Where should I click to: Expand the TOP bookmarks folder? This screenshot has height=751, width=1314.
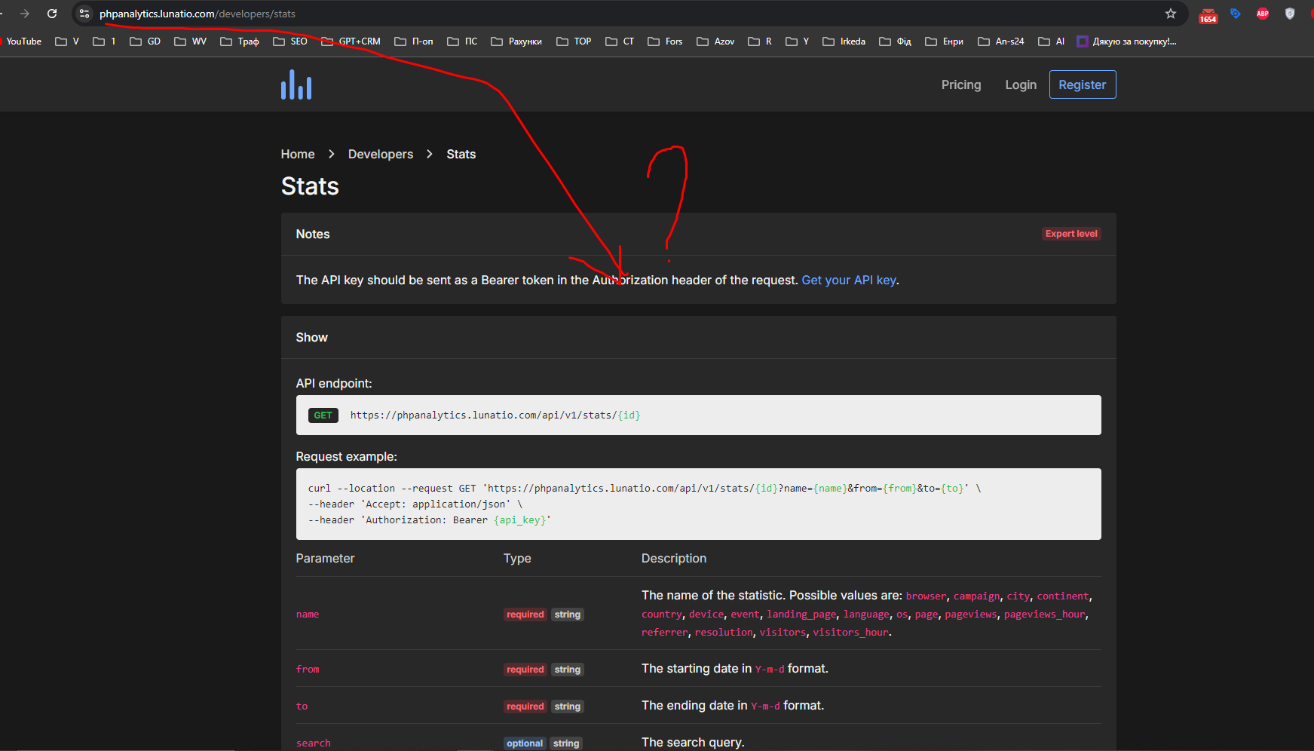coord(574,41)
